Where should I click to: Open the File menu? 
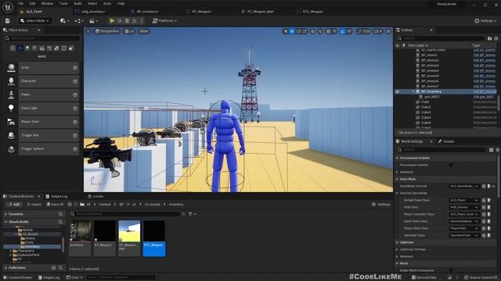(x=21, y=3)
